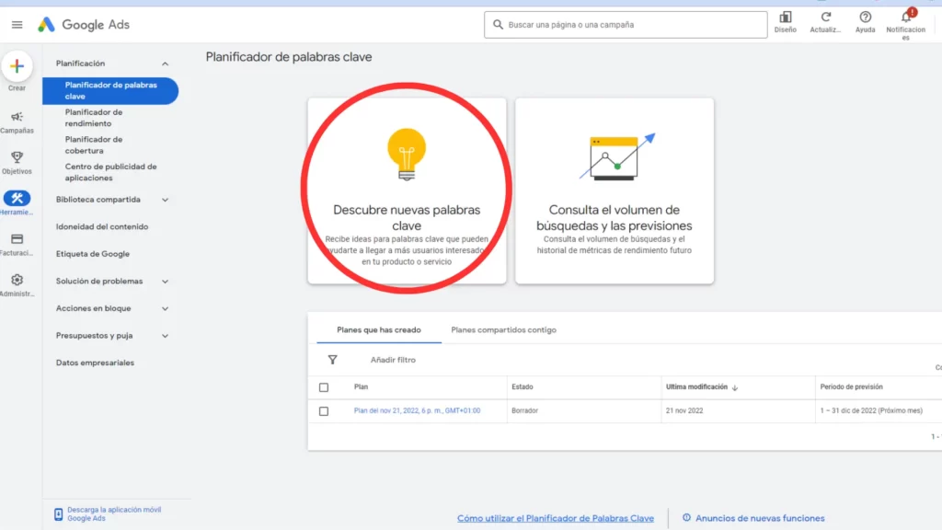Open Cómo utilizar el Planificador de Palabras Clave
Screen dimensions: 942x530
point(555,518)
